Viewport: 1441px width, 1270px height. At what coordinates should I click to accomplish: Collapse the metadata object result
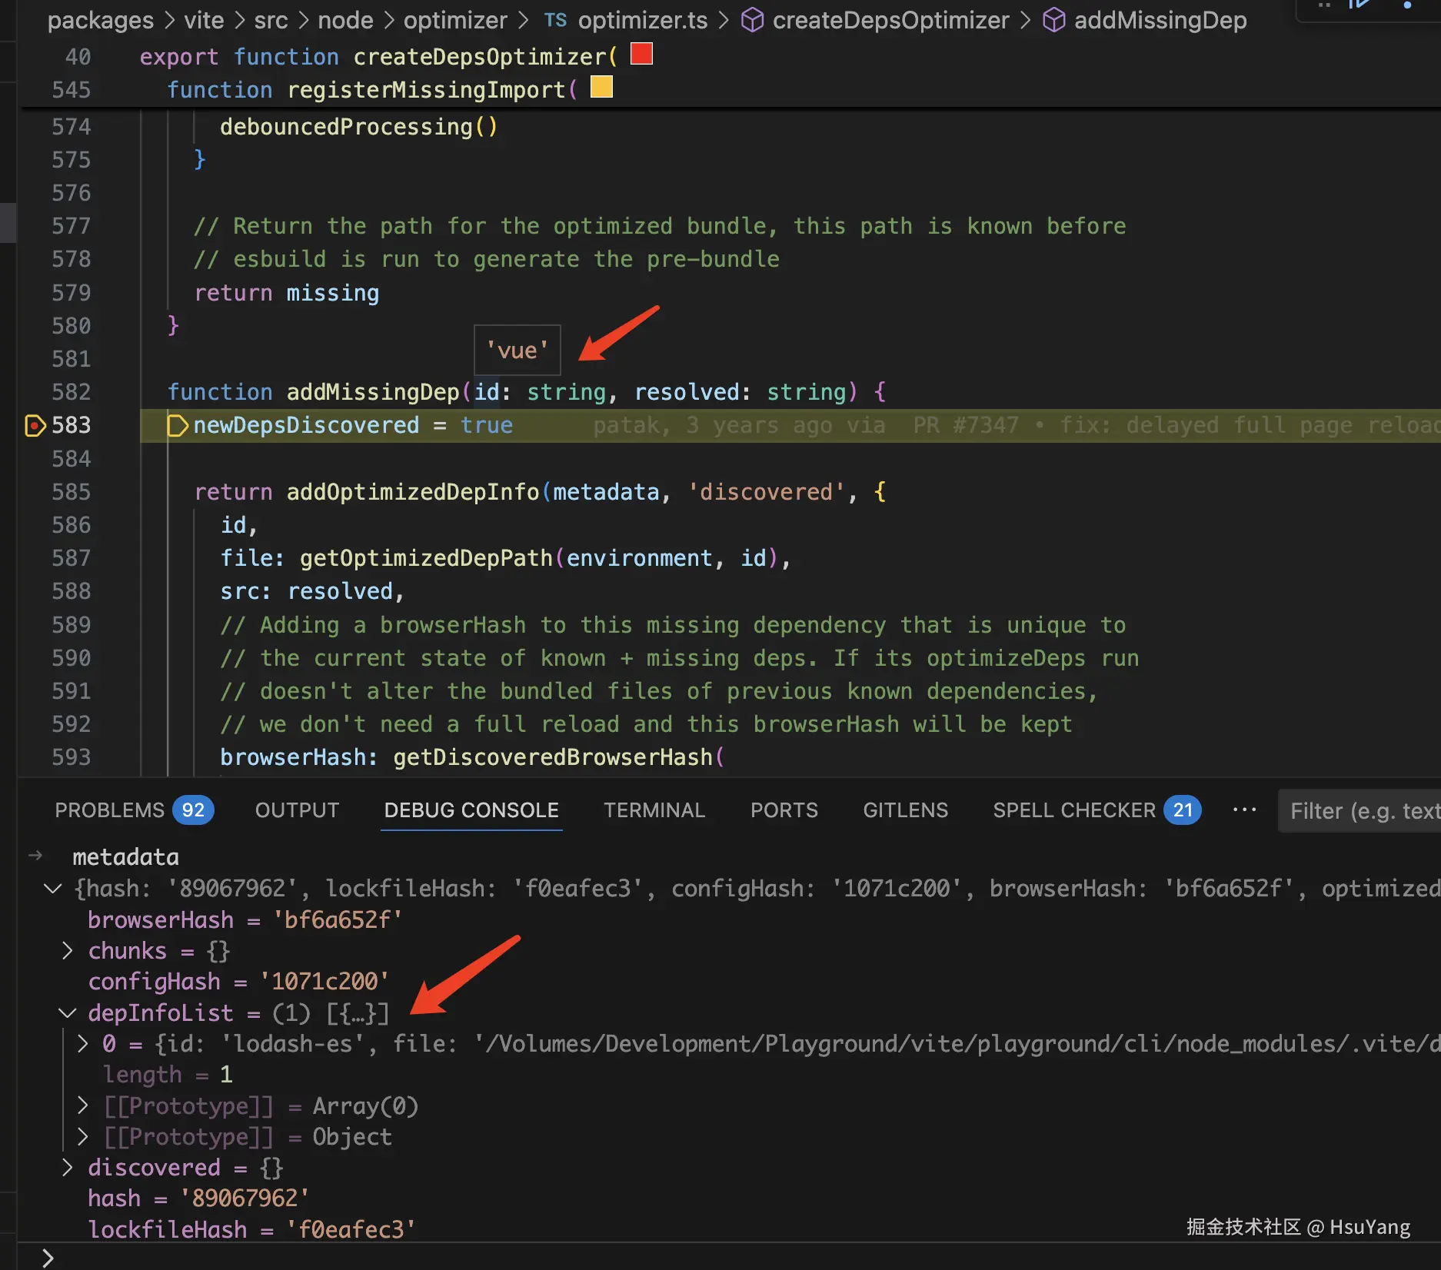pos(52,889)
